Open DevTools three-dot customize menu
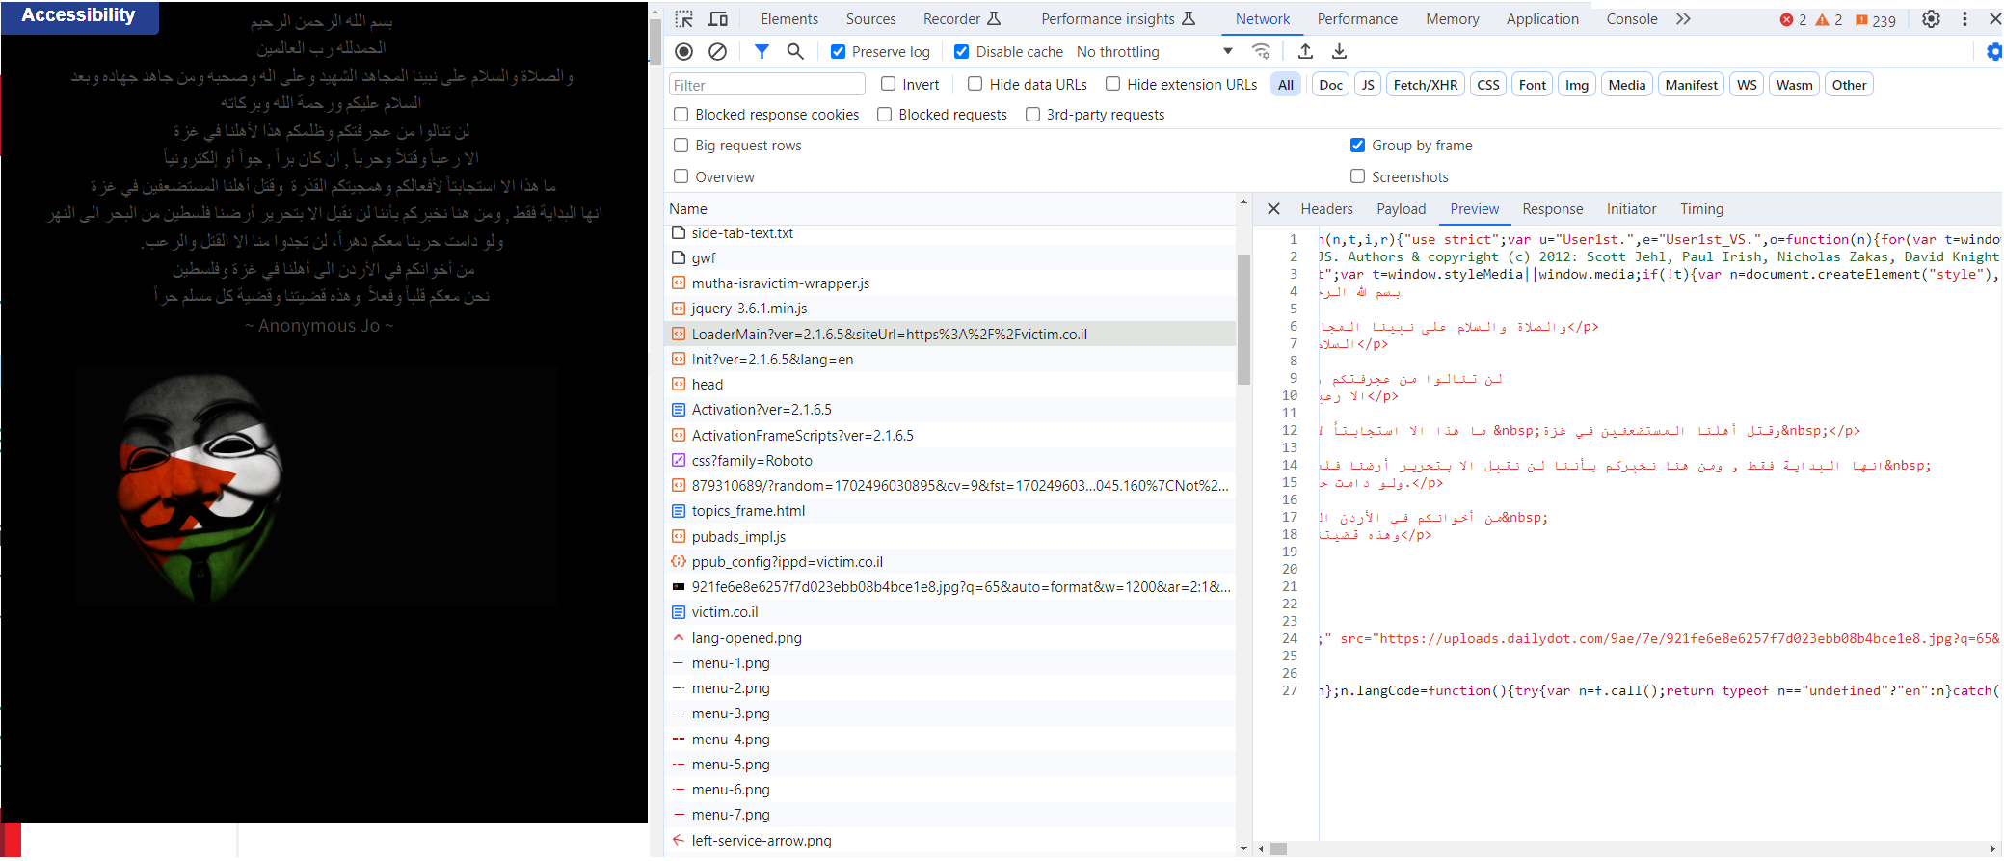Viewport: 2004px width, 861px height. tap(1964, 19)
